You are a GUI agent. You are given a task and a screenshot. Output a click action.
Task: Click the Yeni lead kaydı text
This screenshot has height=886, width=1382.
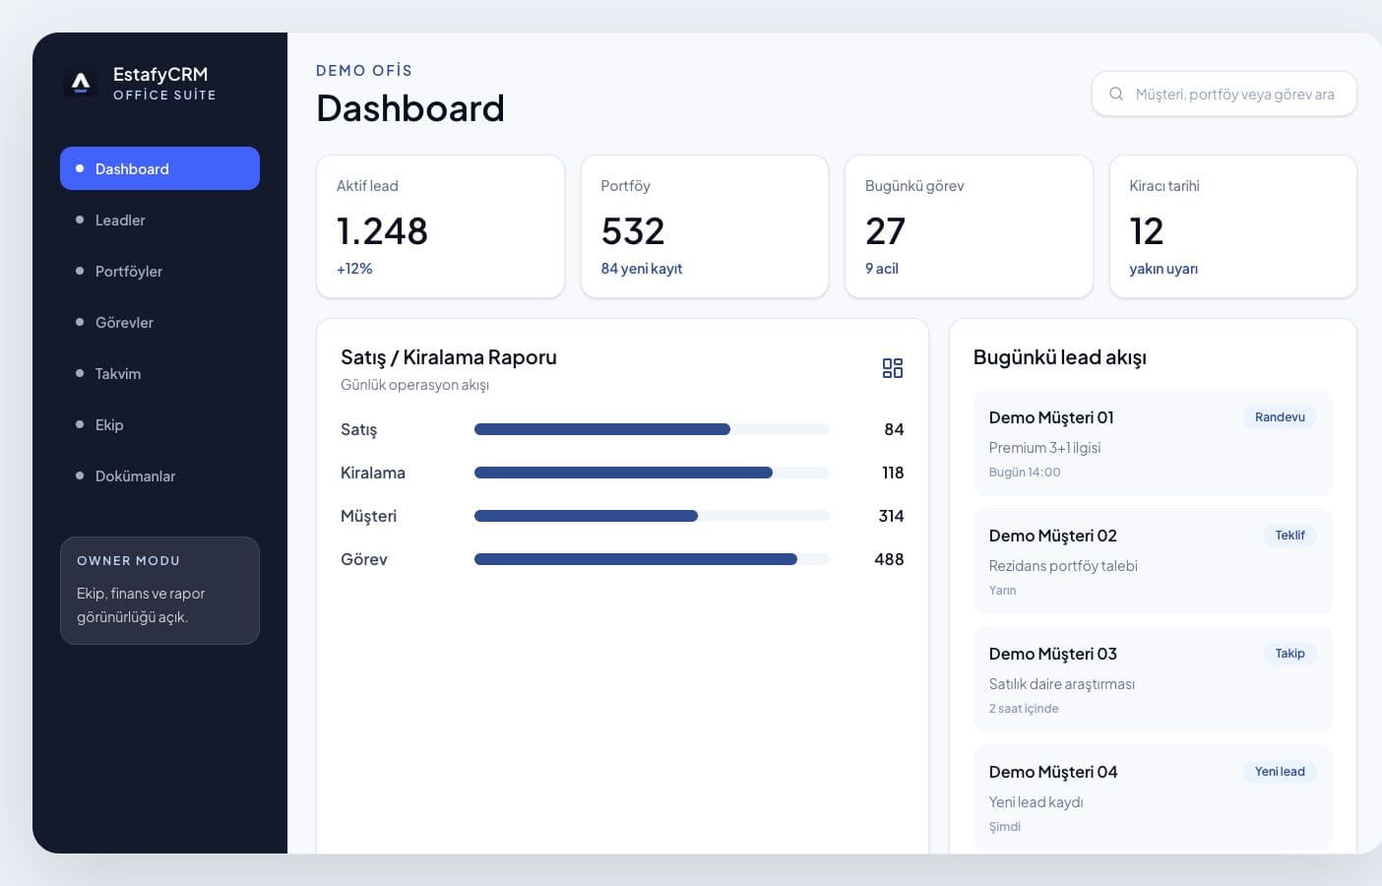[1036, 802]
